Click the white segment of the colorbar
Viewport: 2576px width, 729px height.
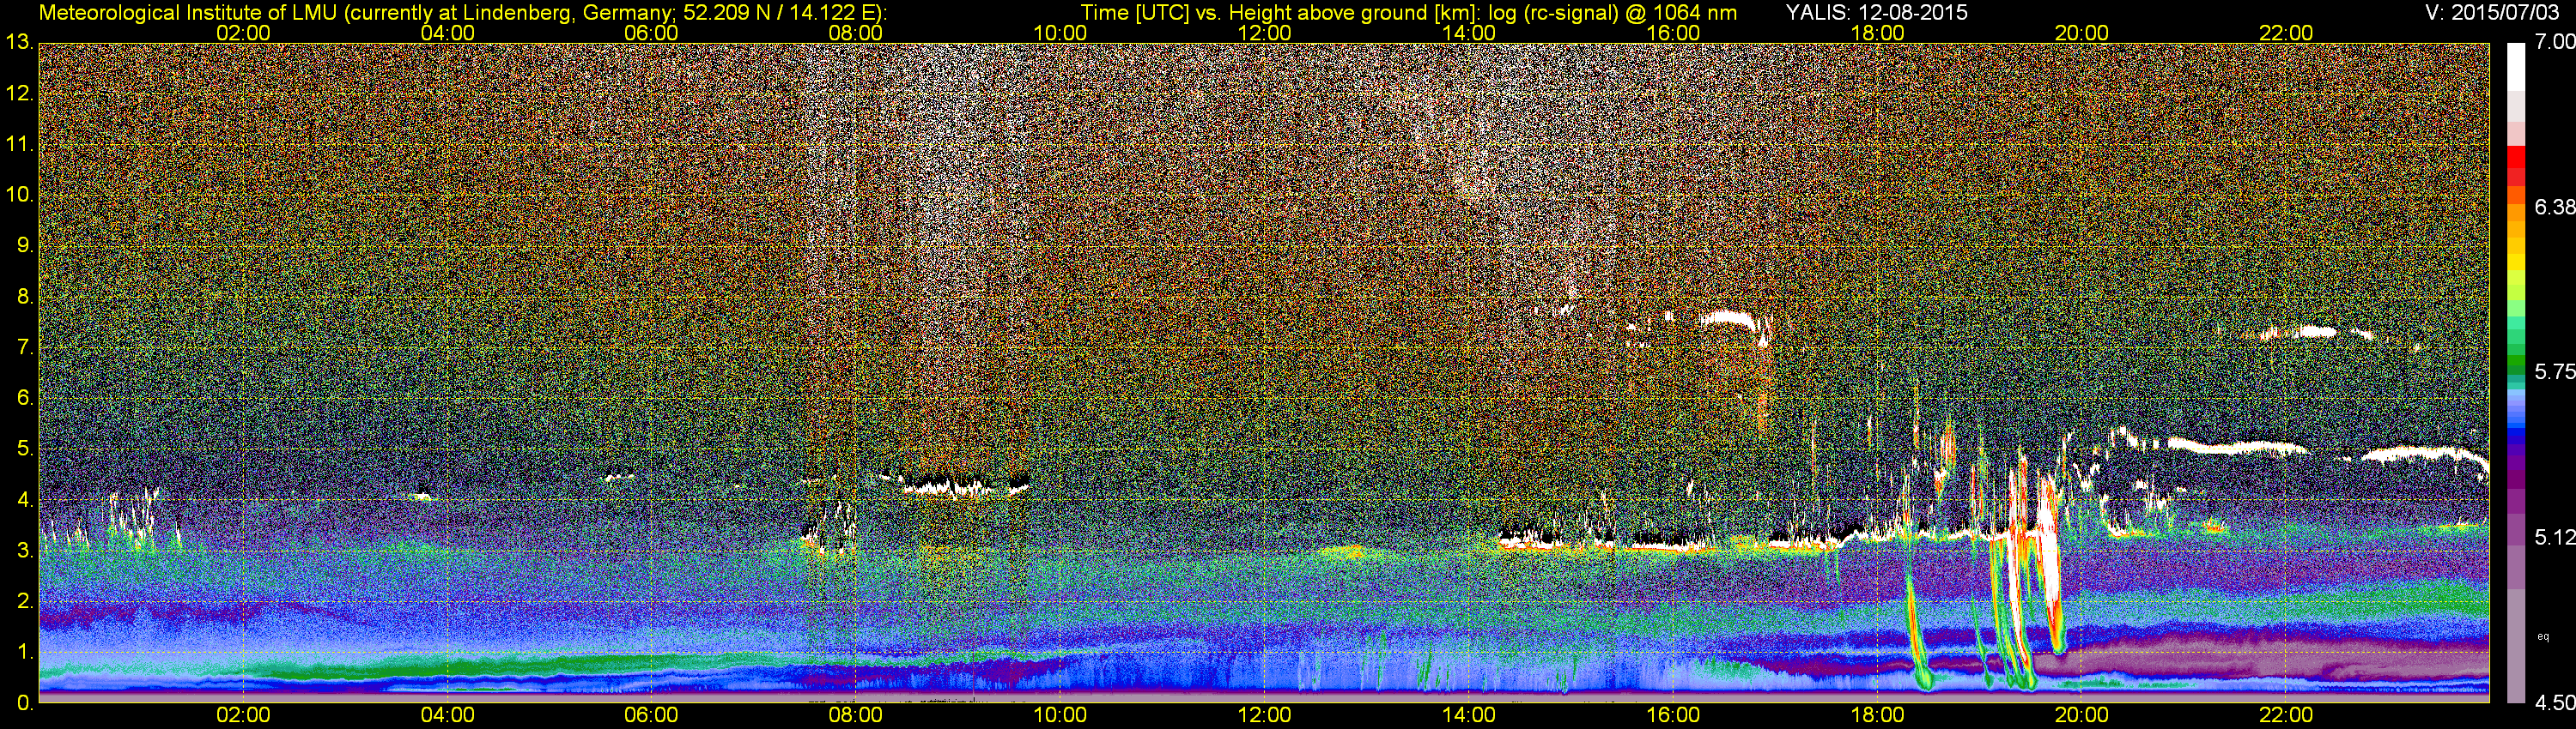coord(2516,67)
